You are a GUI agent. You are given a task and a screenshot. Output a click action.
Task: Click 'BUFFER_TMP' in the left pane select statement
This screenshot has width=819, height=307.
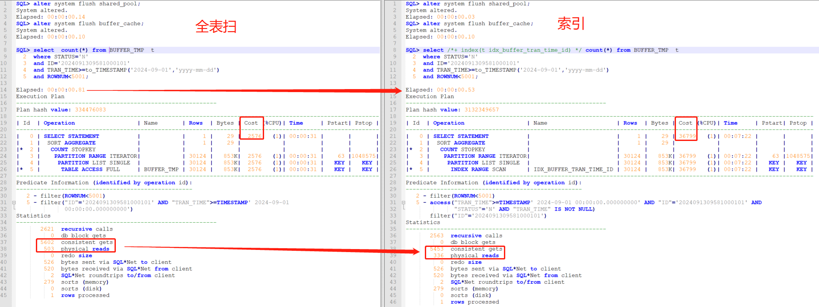127,50
